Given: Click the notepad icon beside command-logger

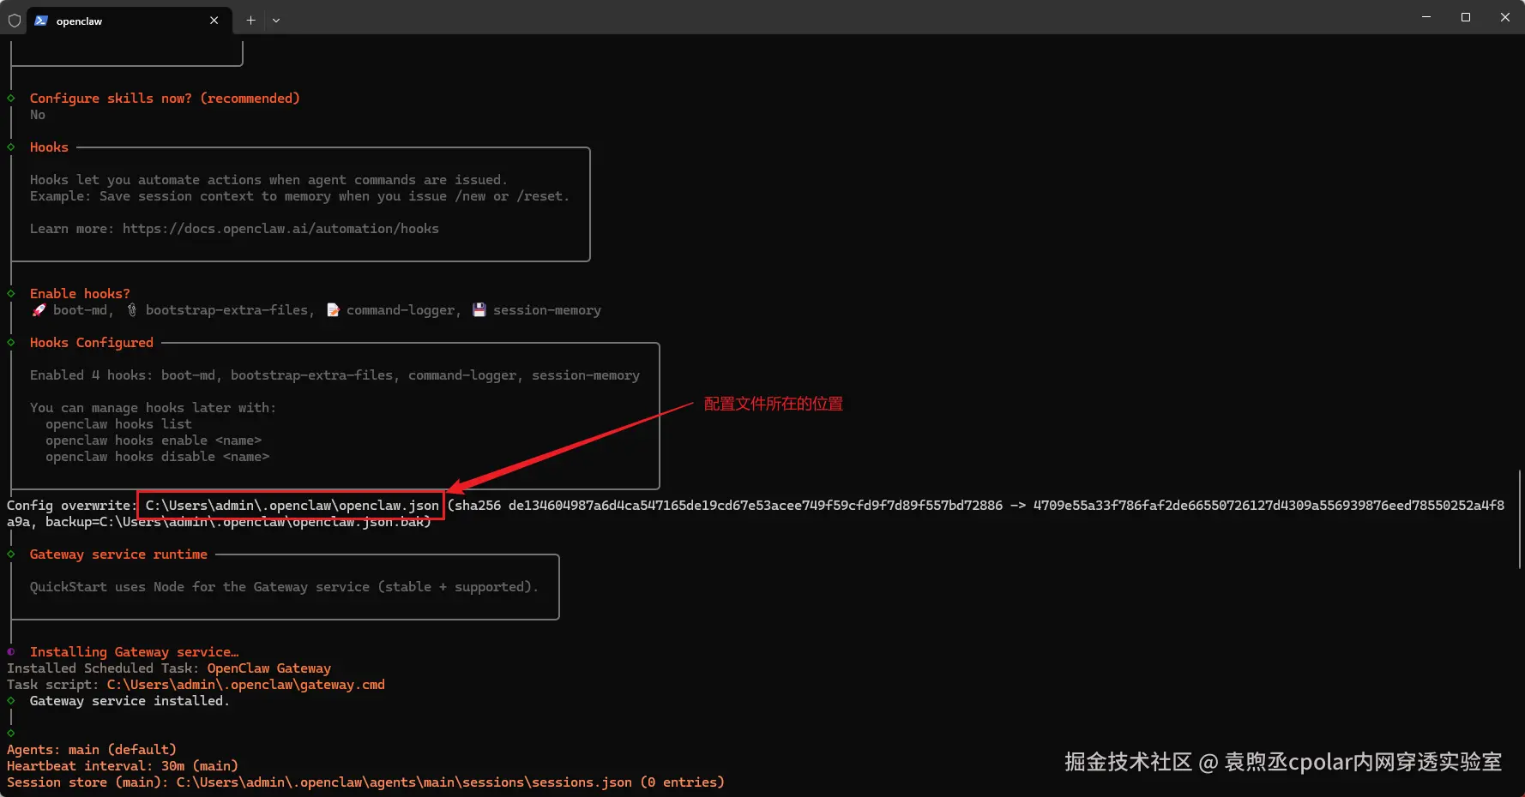Looking at the screenshot, I should pos(333,310).
